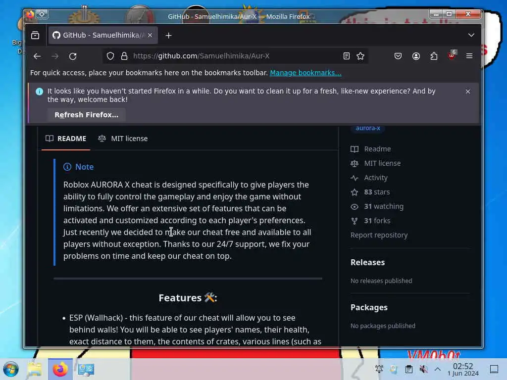The image size is (507, 380).
Task: Click the sidebar book Readme icon
Action: [x=355, y=149]
